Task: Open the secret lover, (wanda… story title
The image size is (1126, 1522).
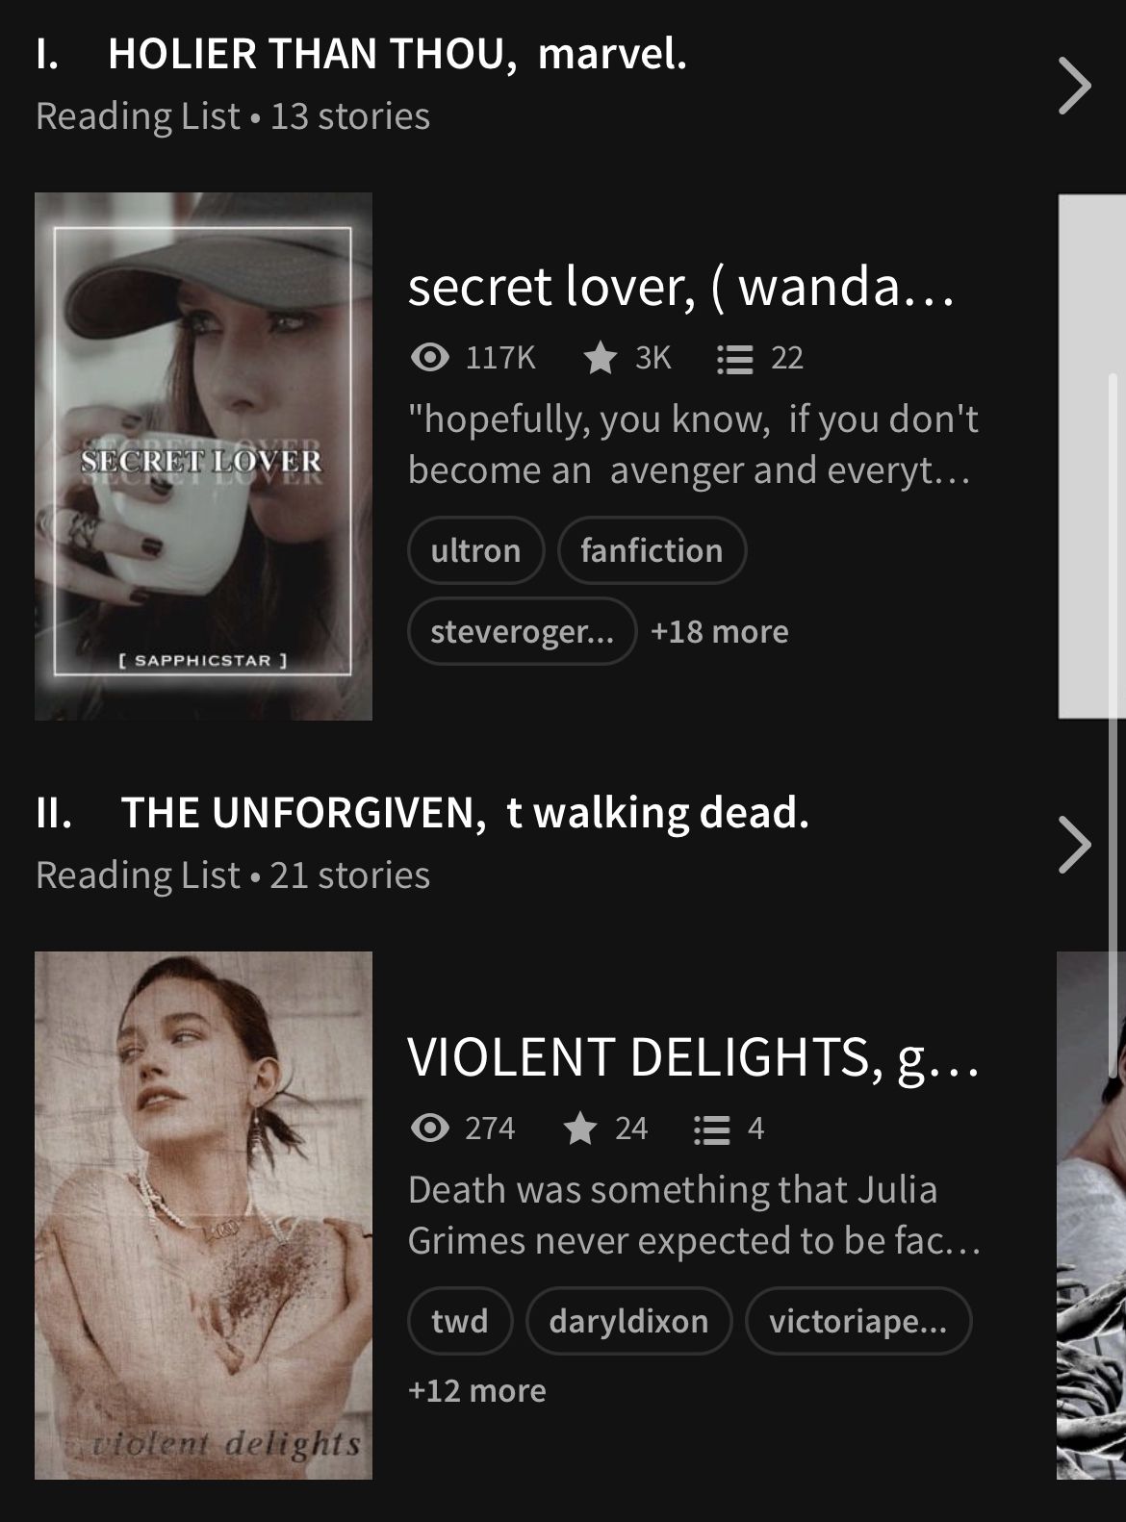Action: tap(681, 287)
